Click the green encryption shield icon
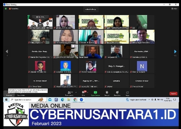 click(6, 9)
